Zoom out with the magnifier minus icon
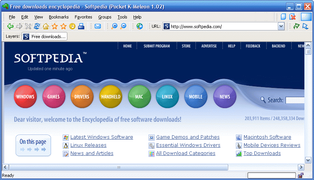 click(x=124, y=26)
